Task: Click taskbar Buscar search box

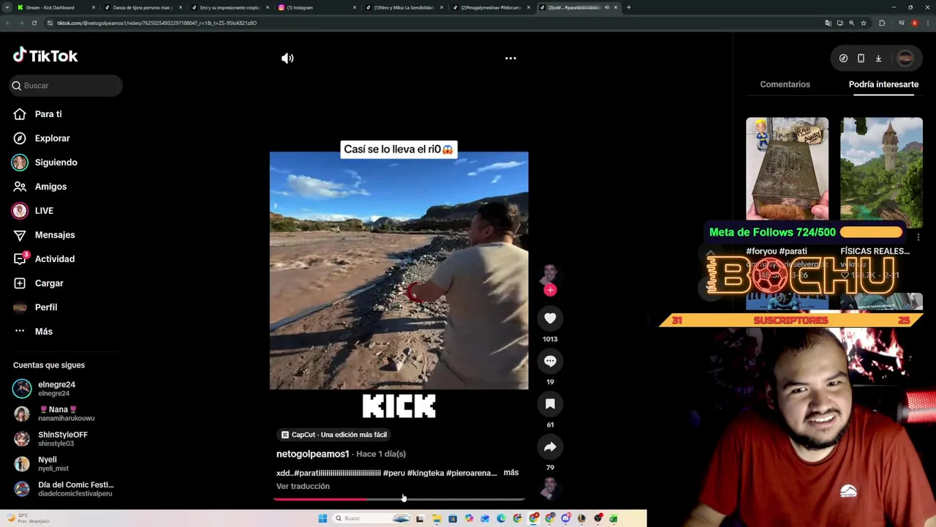Action: [x=371, y=518]
